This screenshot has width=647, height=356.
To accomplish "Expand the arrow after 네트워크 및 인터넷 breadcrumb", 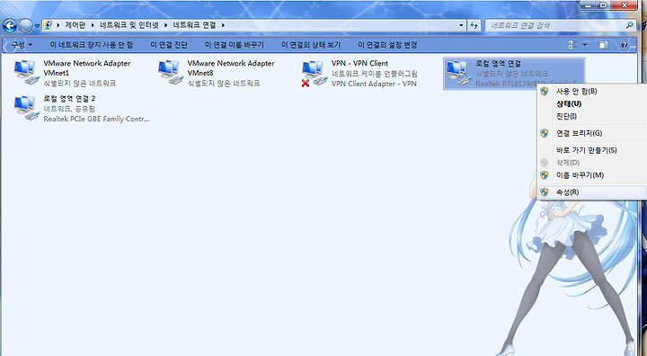I will (165, 25).
